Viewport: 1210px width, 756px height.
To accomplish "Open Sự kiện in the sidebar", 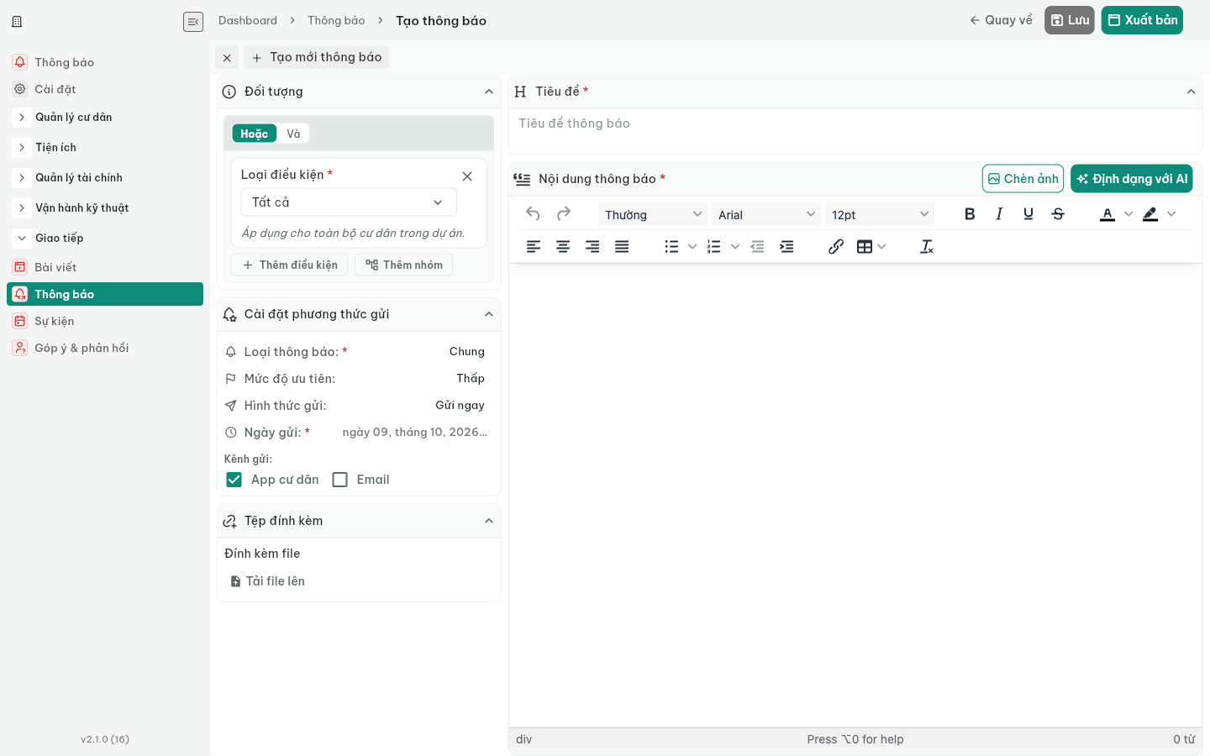I will pyautogui.click(x=105, y=321).
